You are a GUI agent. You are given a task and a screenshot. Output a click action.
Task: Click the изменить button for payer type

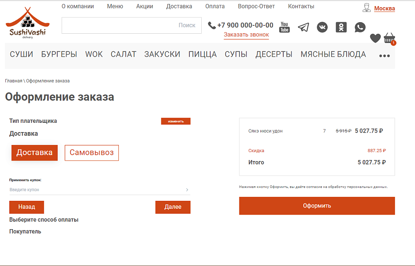[x=176, y=121]
